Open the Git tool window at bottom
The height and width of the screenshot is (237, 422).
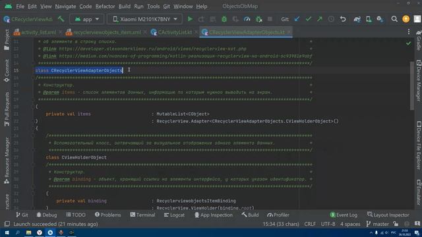click(x=22, y=215)
